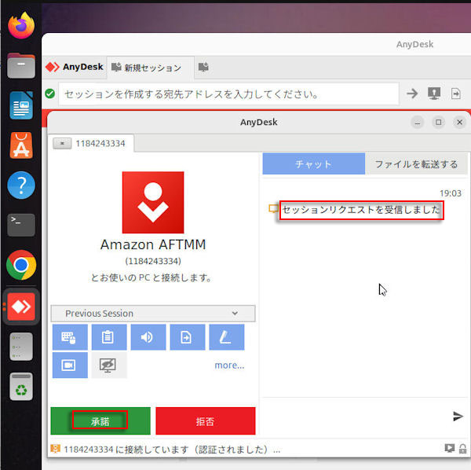Open the Trash from the dock
471x470 pixels.
tap(21, 387)
